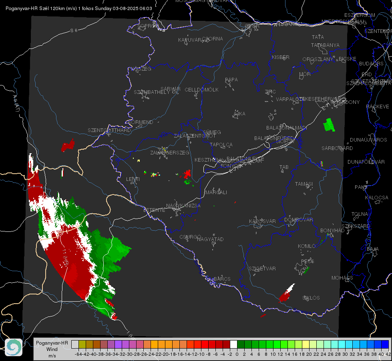This screenshot has width=392, height=361.
Task: Click the SZEKSZÁRD label
Action: (x=356, y=226)
